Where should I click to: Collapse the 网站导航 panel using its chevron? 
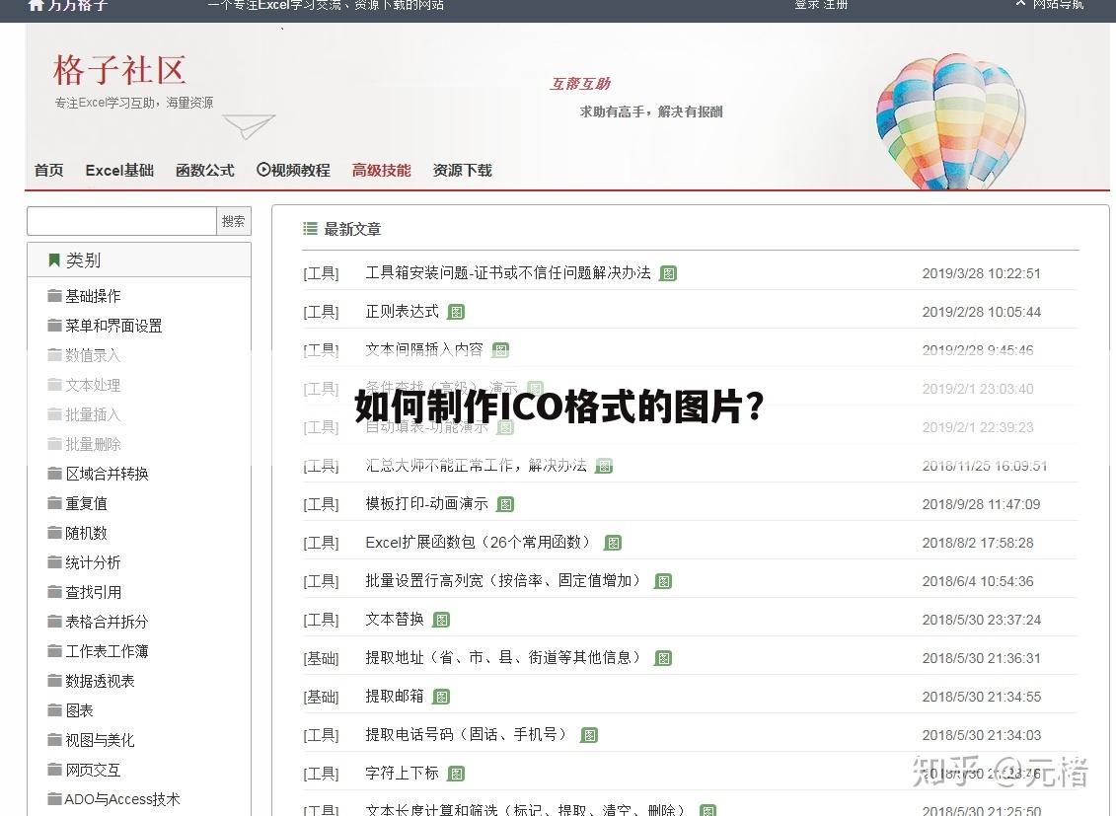1020,4
